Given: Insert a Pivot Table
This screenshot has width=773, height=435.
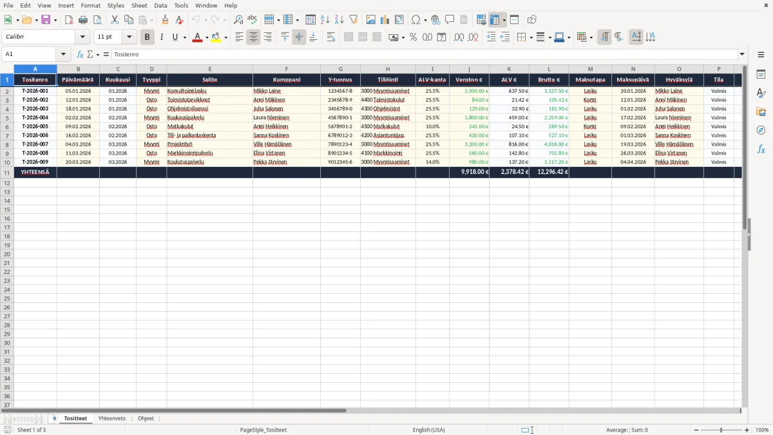Looking at the screenshot, I should (399, 20).
